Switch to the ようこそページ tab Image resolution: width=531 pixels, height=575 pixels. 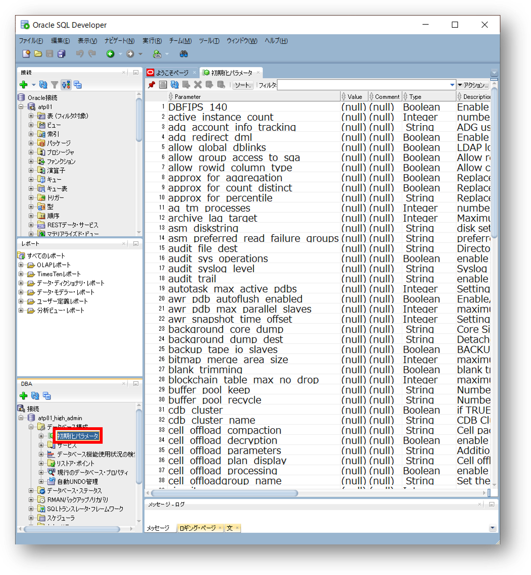coord(172,73)
